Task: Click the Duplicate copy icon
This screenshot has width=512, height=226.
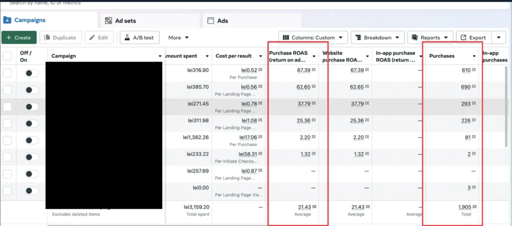Action: click(x=47, y=37)
